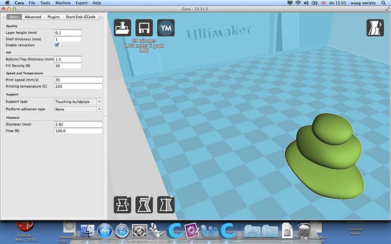This screenshot has height=244, width=391.
Task: Click the display mirroring icon in menu bar
Action: [x=290, y=3]
